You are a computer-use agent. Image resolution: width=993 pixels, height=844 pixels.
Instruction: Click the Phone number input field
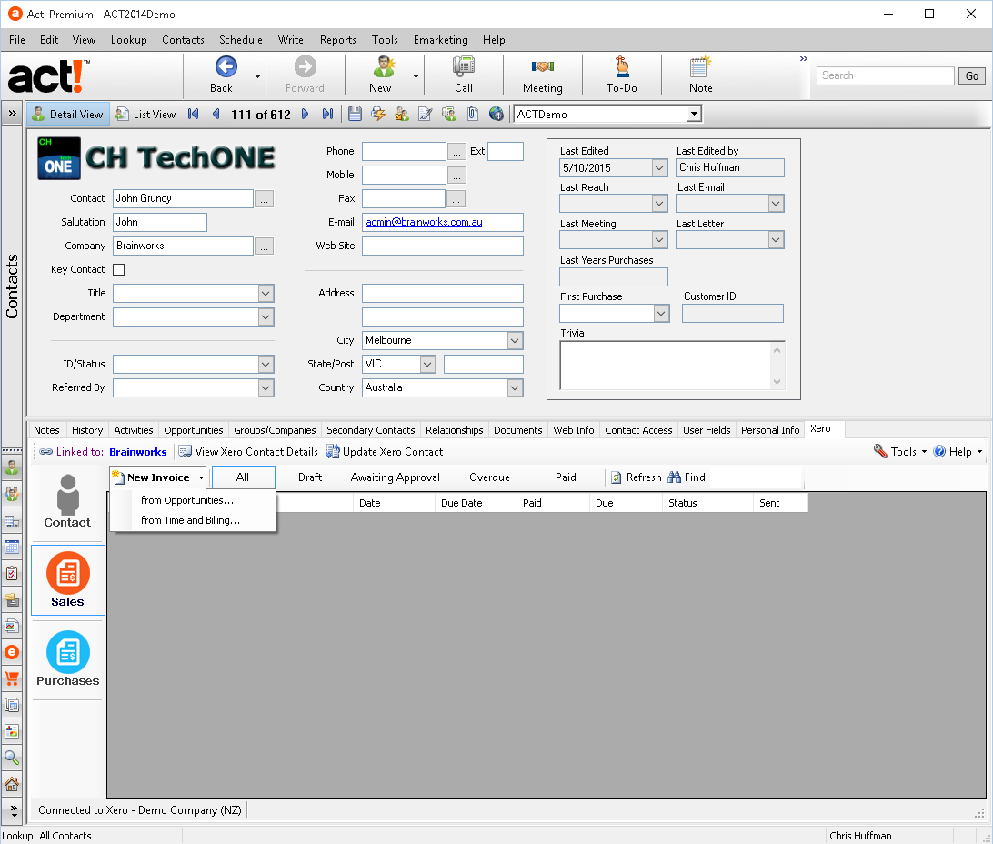404,151
